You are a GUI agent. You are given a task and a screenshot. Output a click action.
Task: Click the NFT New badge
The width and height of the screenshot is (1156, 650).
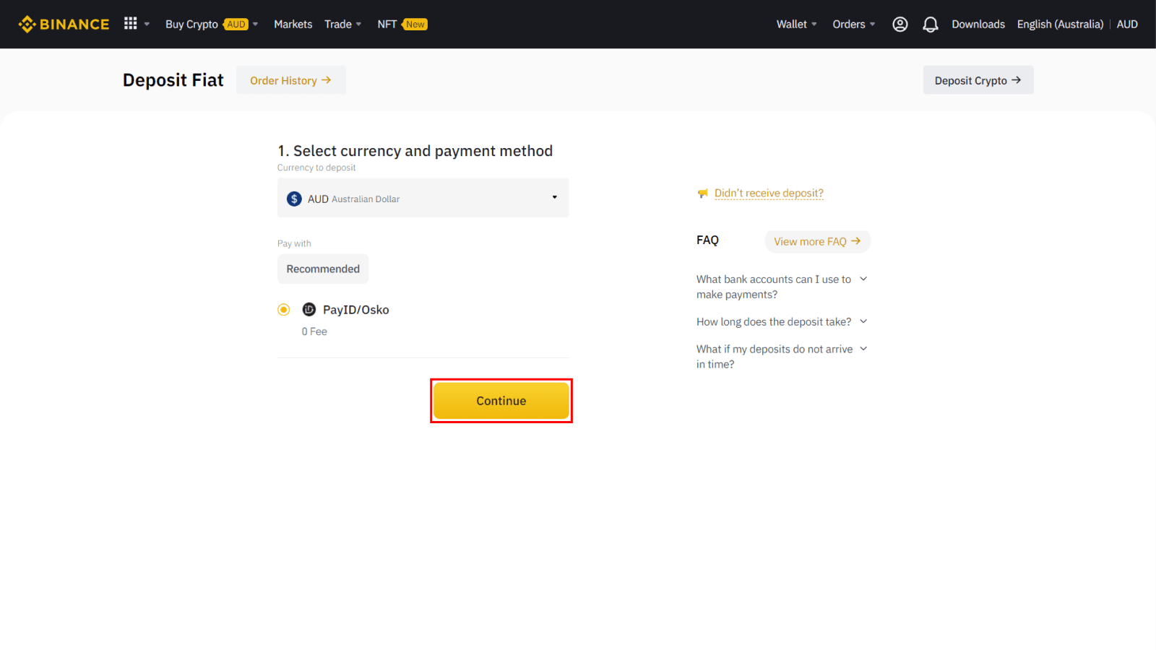(414, 24)
